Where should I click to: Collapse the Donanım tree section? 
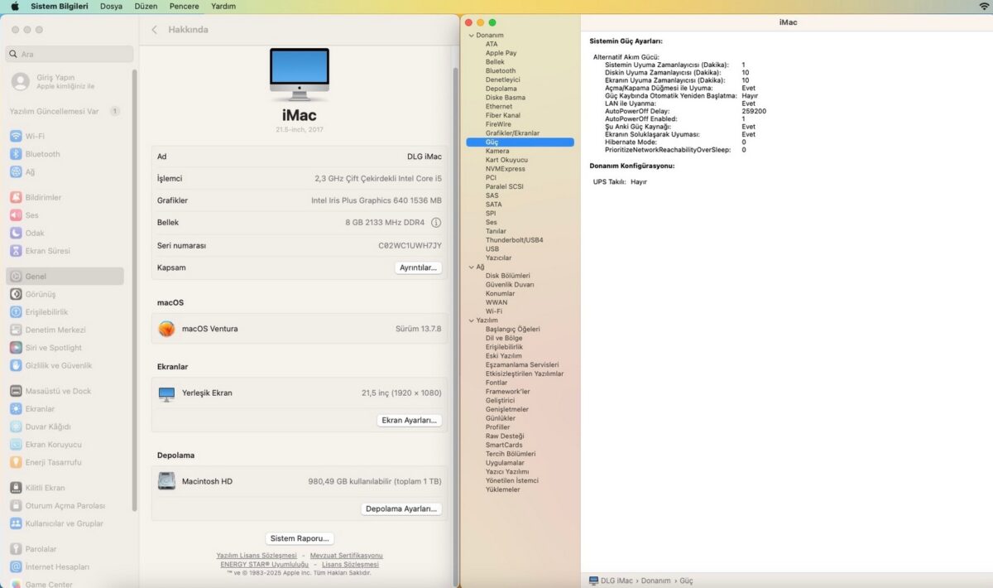[472, 36]
